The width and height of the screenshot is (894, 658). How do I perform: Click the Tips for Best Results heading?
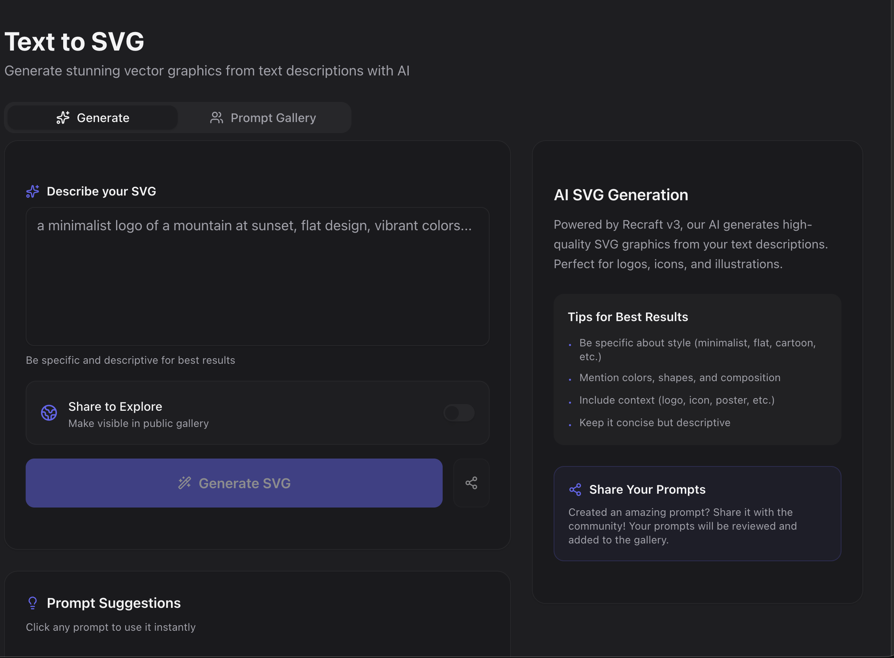click(627, 317)
